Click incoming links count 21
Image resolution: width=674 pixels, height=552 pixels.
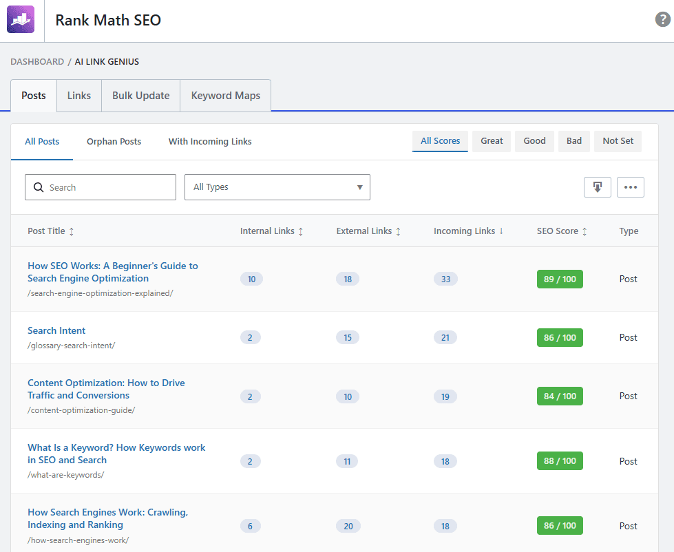(x=445, y=338)
